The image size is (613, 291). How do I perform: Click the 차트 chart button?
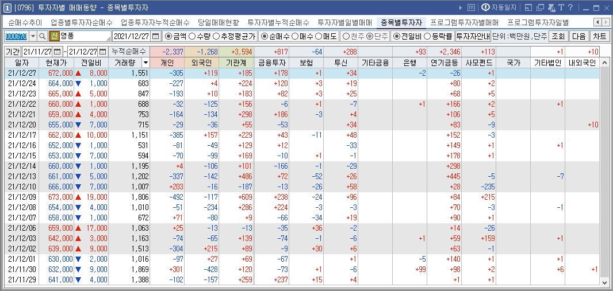tap(599, 36)
